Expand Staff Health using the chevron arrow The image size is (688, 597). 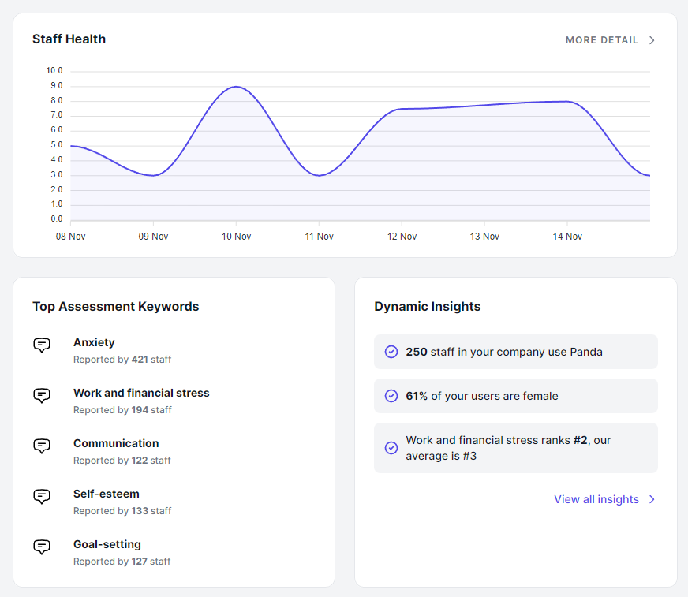tap(652, 40)
